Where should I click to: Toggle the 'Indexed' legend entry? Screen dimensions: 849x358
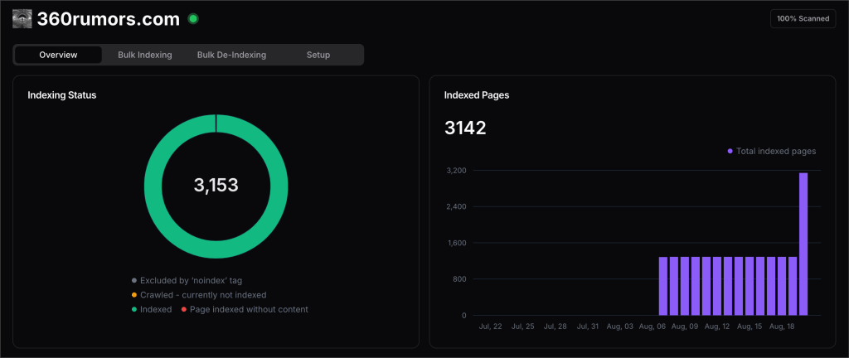[152, 309]
